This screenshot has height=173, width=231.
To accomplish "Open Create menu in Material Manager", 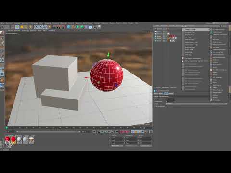I will [11, 135].
